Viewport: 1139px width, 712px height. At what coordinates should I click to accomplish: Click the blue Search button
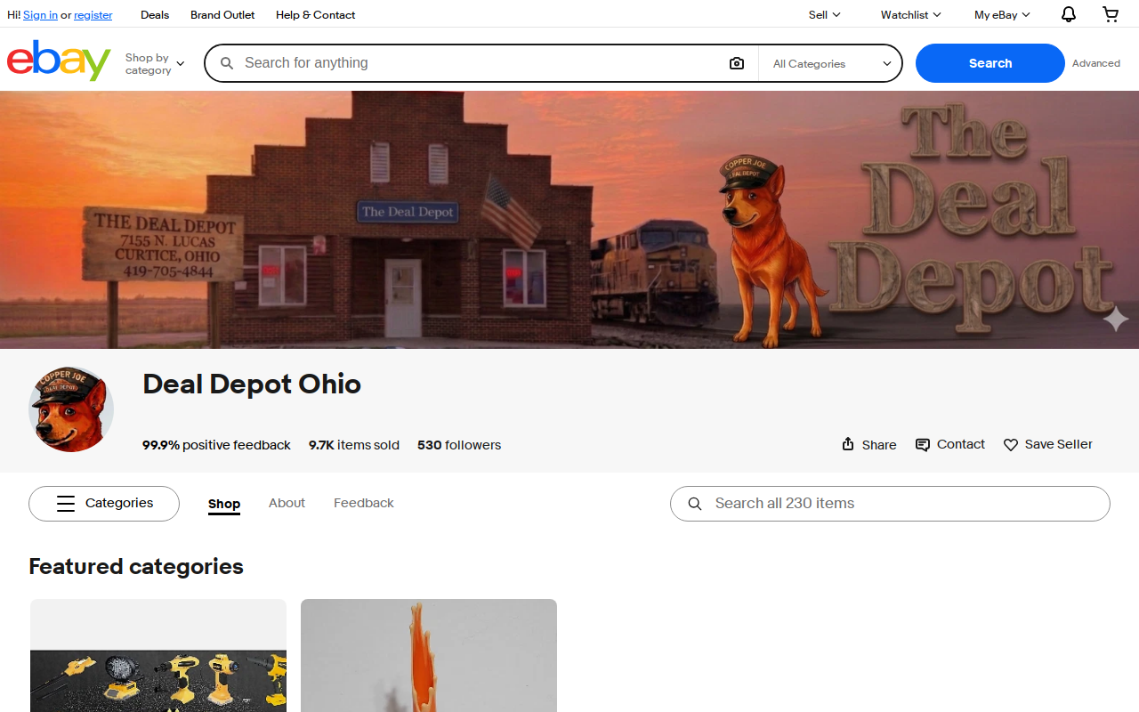click(990, 63)
